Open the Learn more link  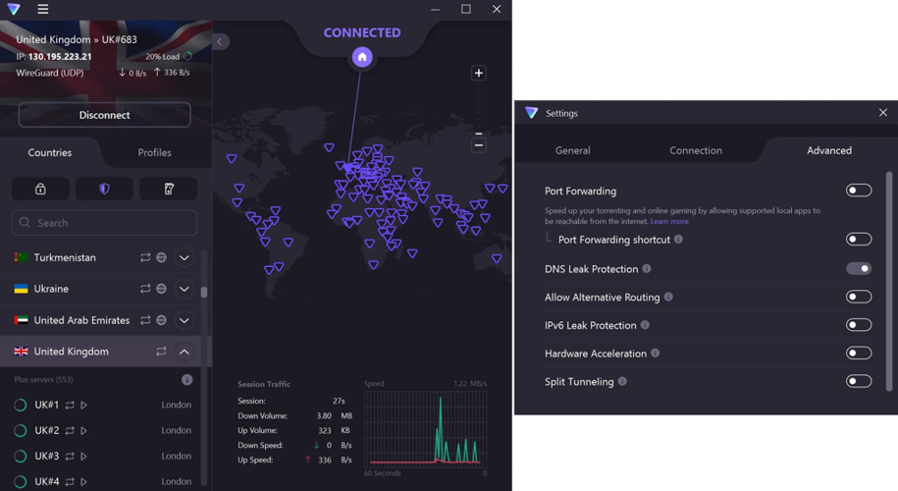(x=669, y=221)
